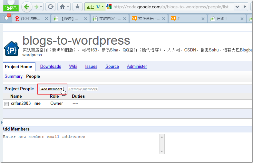Viewport: 253px width, 163px height.
Task: Go to the browser home page icon
Action: coord(62,7)
